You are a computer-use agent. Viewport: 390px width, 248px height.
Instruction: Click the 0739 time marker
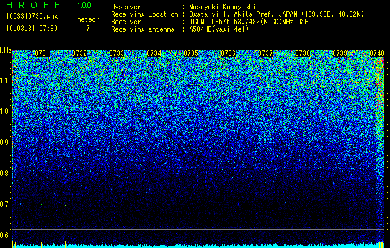click(x=340, y=53)
